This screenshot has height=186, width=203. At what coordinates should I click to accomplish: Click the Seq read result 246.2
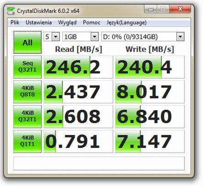point(78,67)
